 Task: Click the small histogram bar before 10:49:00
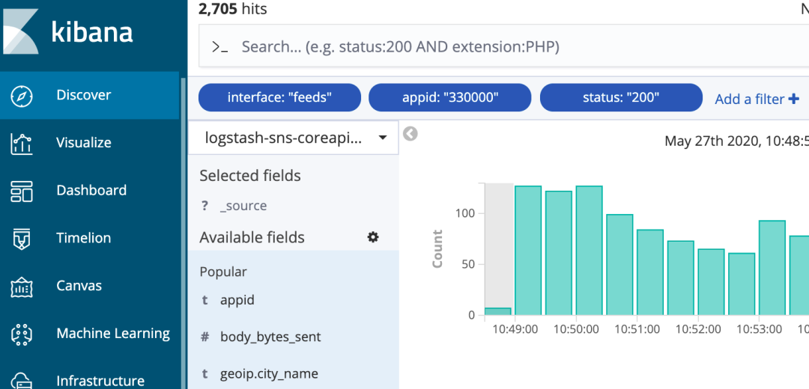pos(498,312)
